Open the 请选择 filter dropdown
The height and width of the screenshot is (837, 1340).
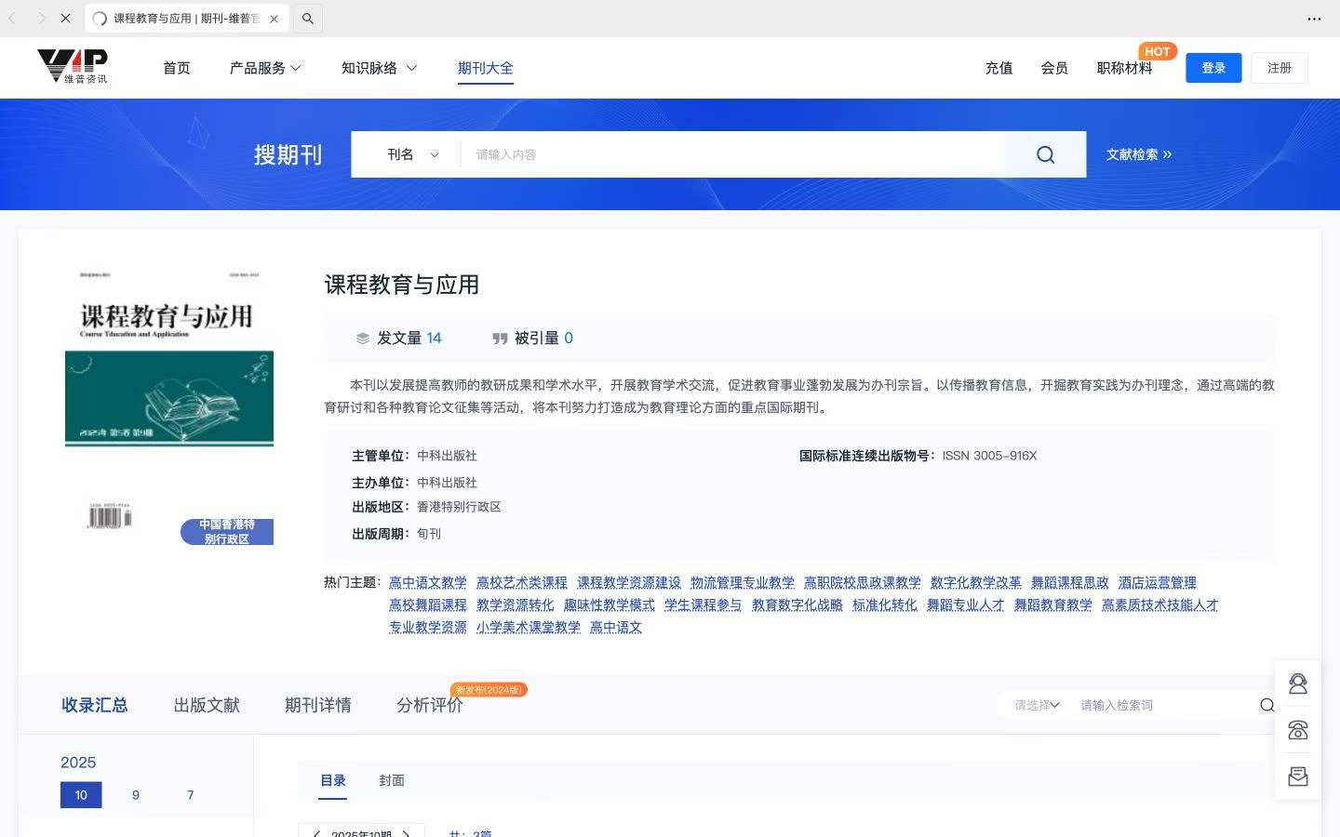[x=1037, y=705]
